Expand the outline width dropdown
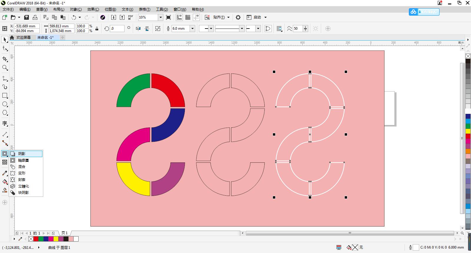The image size is (471, 253). point(193,29)
